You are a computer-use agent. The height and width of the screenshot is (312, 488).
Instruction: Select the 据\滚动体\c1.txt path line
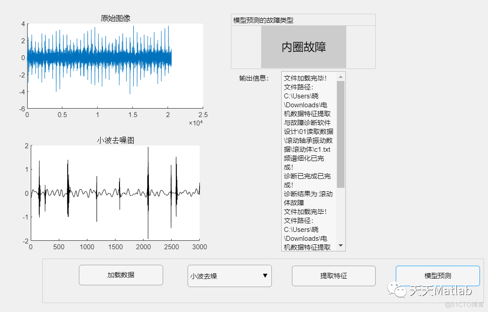(307, 150)
